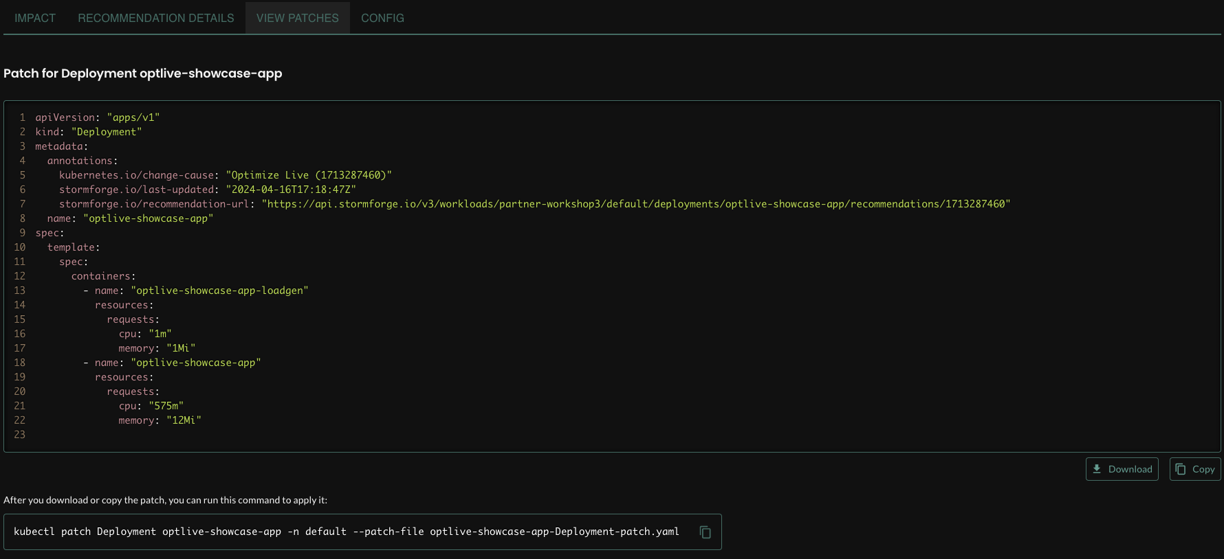This screenshot has height=559, width=1224.
Task: Click the recommendation-url link string
Action: tap(636, 204)
